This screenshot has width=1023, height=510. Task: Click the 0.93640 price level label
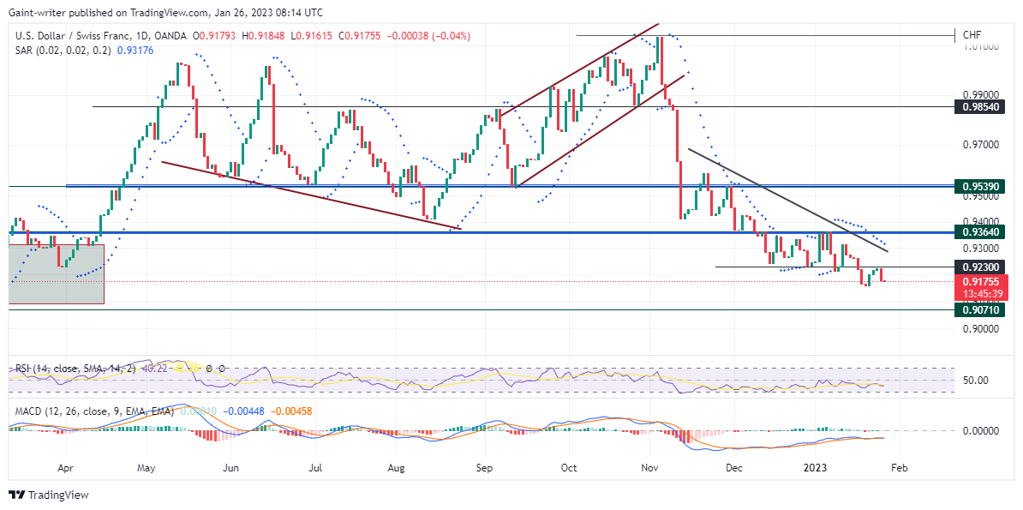click(x=981, y=231)
